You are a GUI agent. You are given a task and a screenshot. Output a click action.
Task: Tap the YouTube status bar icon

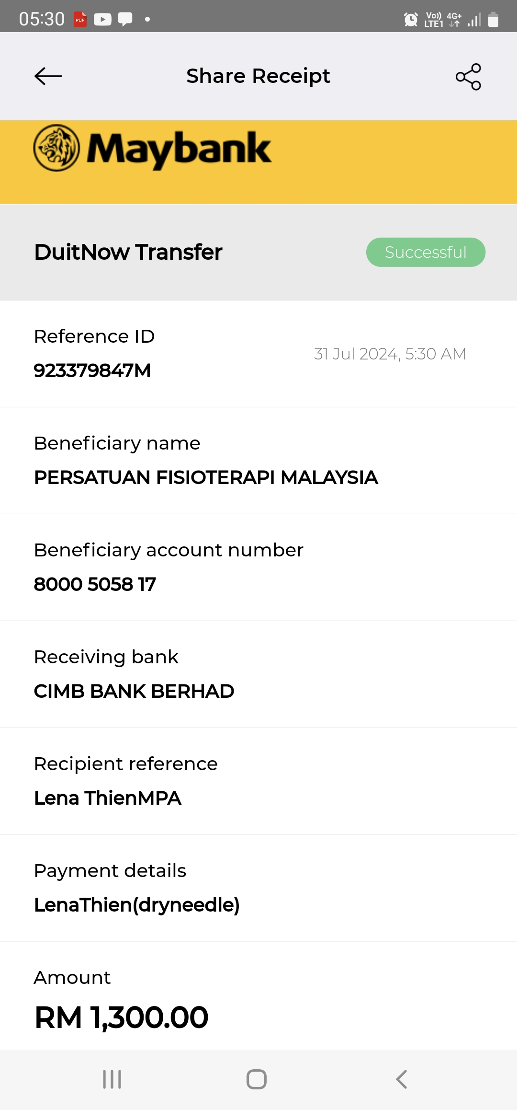click(102, 20)
